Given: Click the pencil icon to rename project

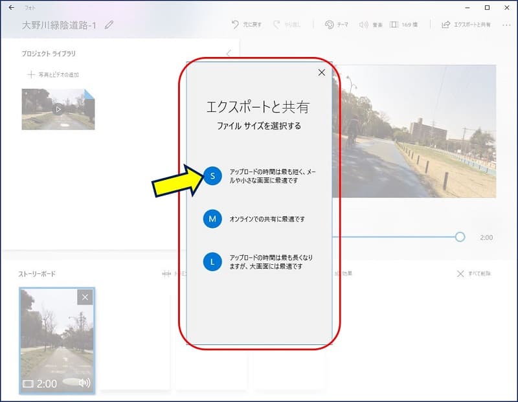Looking at the screenshot, I should point(109,25).
